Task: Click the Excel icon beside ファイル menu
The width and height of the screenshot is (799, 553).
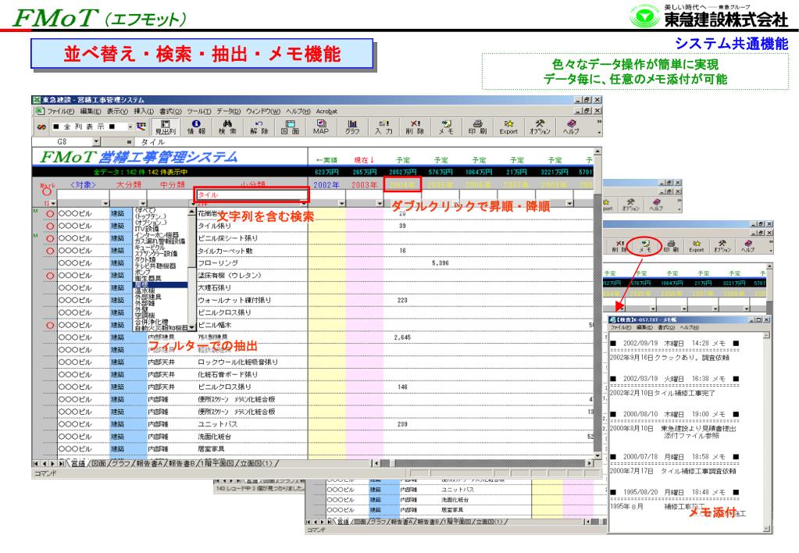Action: [39, 111]
